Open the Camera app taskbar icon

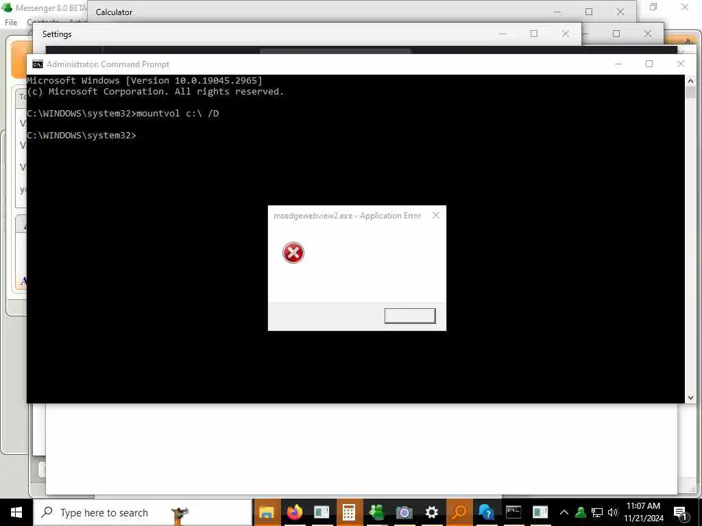tap(404, 512)
